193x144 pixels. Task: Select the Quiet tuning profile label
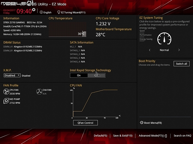pos(142,31)
